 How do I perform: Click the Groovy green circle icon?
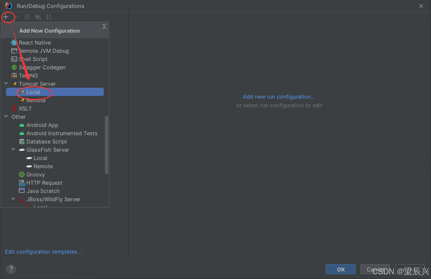coord(22,174)
